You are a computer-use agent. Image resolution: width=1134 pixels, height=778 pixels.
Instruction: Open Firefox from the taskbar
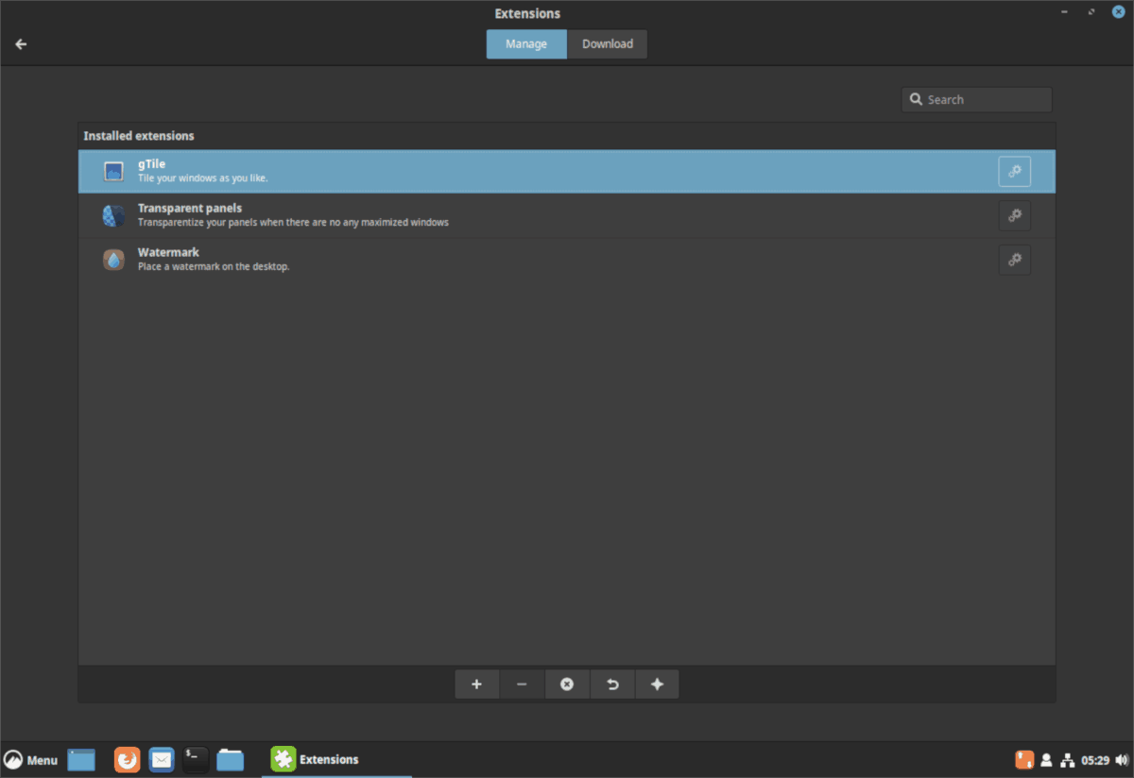point(127,759)
